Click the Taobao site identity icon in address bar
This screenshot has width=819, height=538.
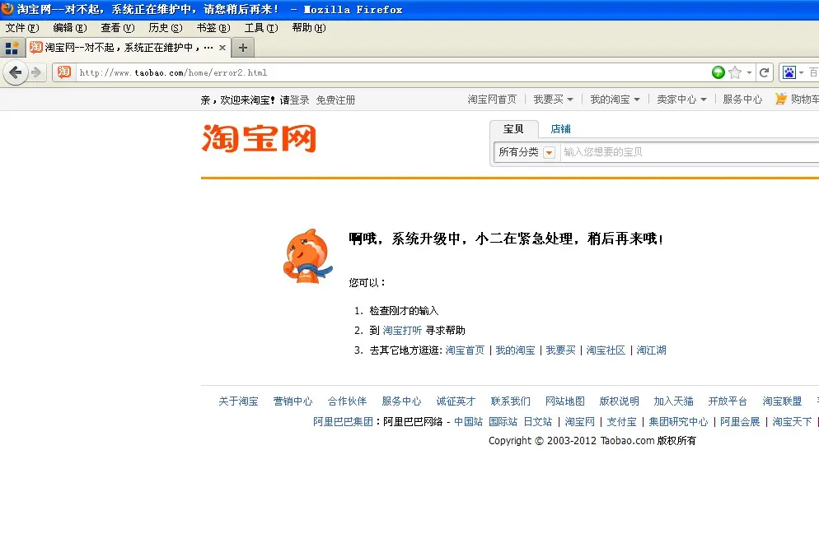[x=63, y=72]
